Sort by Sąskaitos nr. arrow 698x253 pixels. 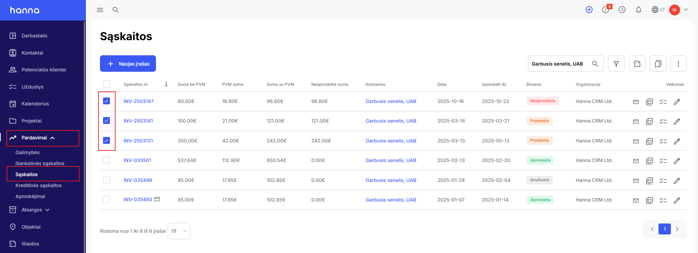pos(166,84)
